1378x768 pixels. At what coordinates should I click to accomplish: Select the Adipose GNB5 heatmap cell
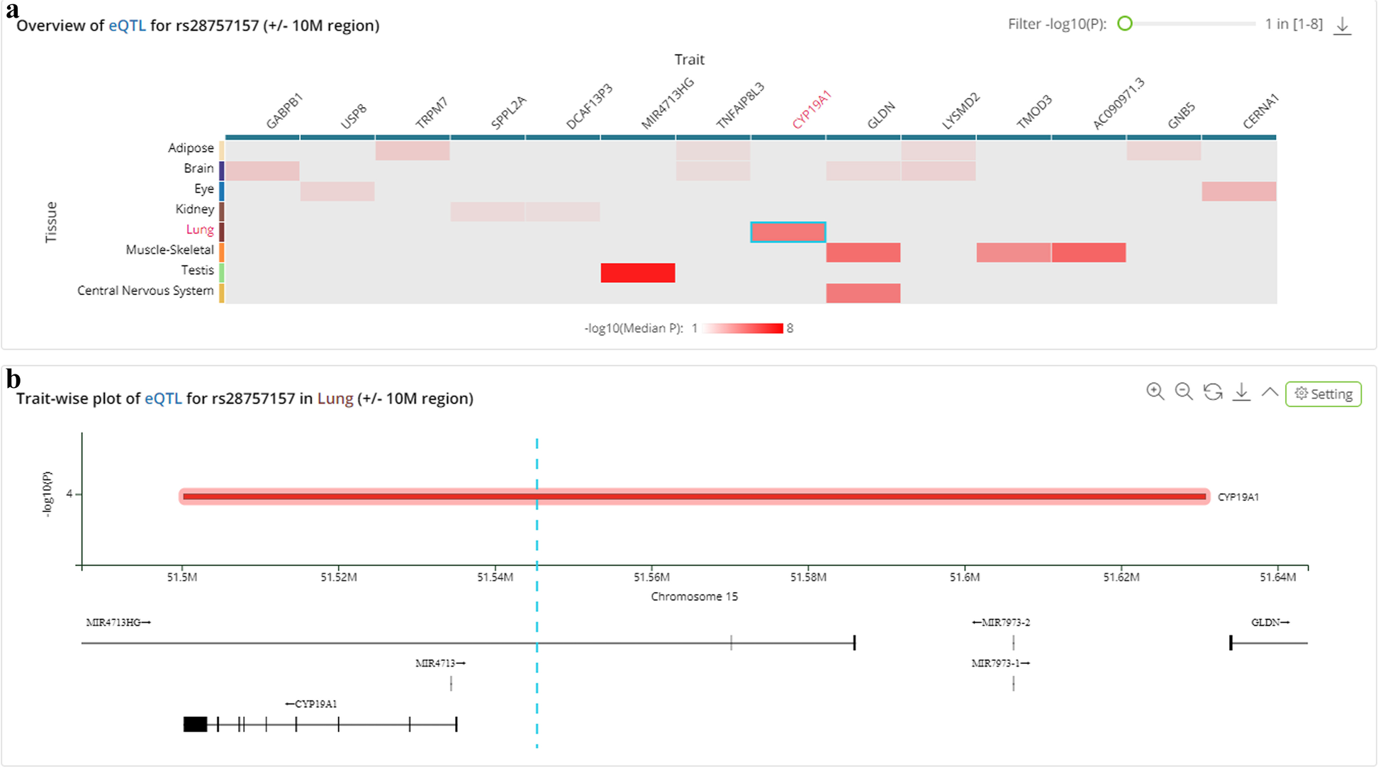1164,150
